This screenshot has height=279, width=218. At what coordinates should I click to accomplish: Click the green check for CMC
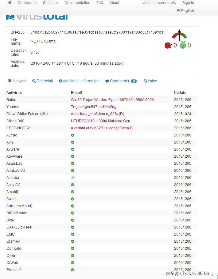[72, 234]
